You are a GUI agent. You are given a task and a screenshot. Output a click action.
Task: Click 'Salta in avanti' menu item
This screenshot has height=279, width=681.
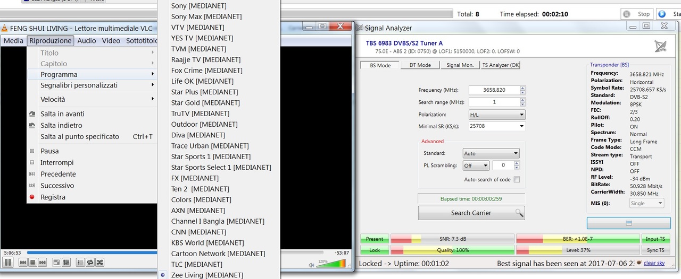(92, 114)
